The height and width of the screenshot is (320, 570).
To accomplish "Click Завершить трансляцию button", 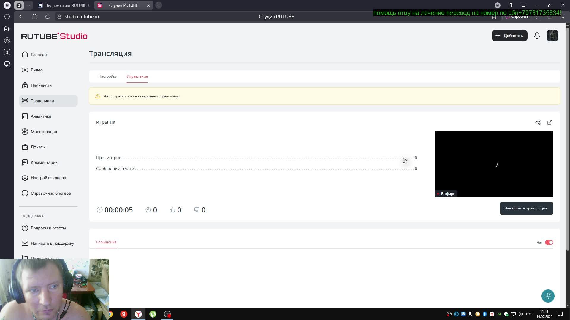I will 526,208.
